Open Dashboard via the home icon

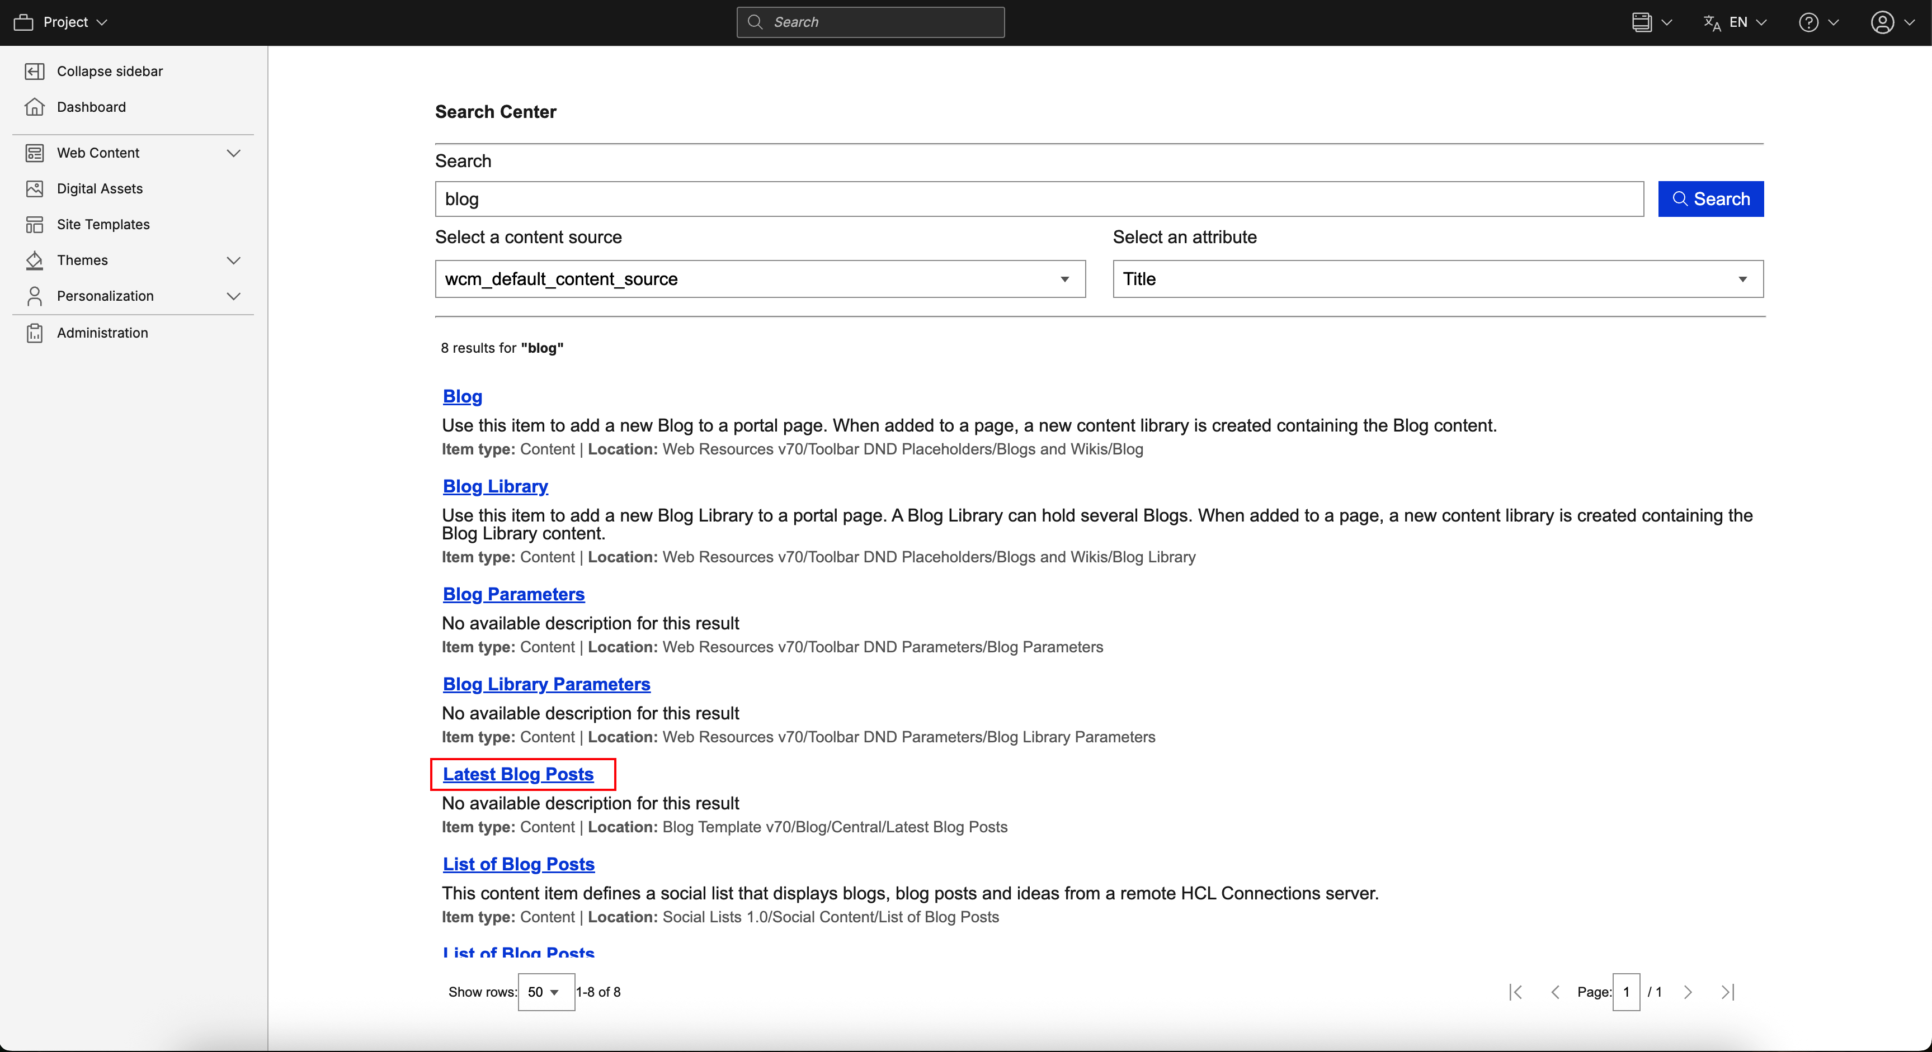click(35, 107)
